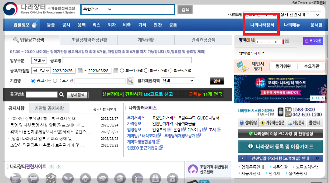Click in 공고명 input field
The height and width of the screenshot is (183, 330).
pos(127,60)
